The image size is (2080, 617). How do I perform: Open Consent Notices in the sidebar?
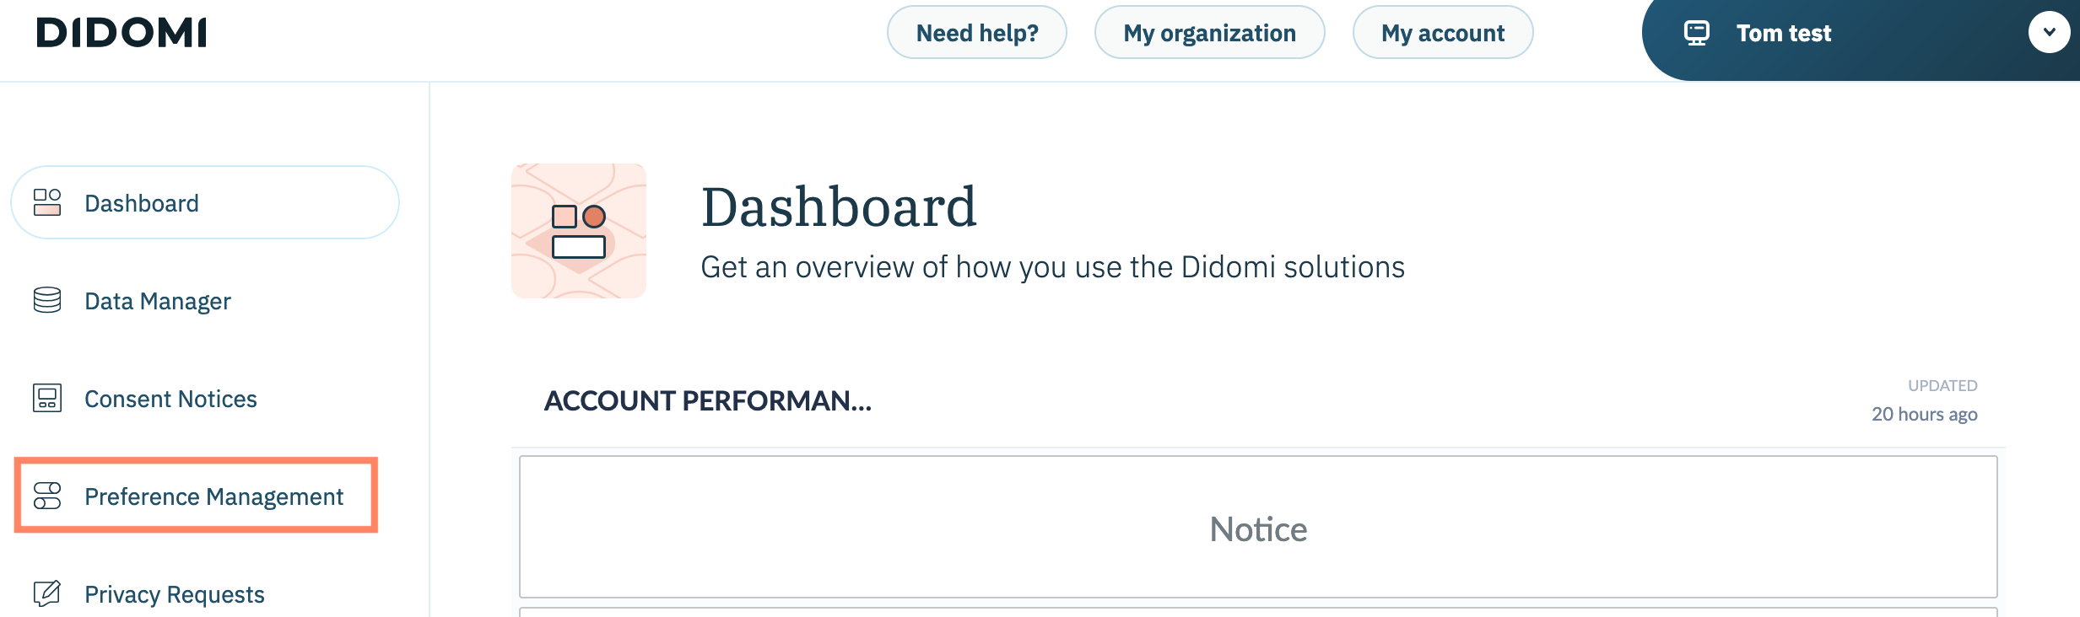[170, 399]
